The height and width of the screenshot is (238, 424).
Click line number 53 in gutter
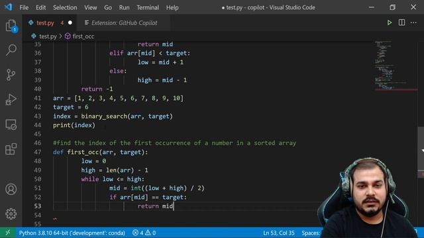(38, 206)
